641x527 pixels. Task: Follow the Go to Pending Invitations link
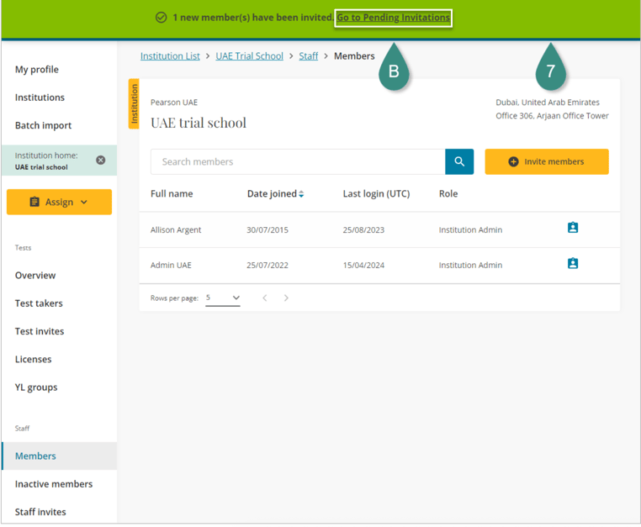pyautogui.click(x=393, y=18)
